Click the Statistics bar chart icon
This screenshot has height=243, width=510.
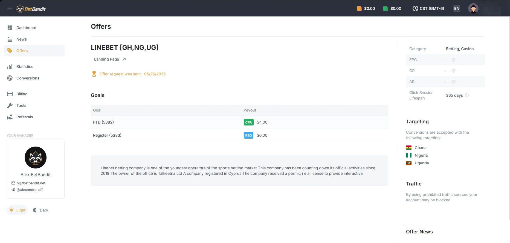click(x=10, y=67)
